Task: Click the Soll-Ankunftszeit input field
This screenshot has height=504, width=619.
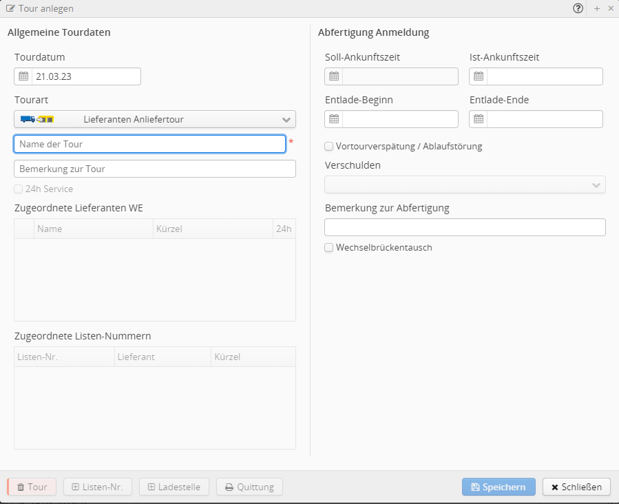Action: pos(400,76)
